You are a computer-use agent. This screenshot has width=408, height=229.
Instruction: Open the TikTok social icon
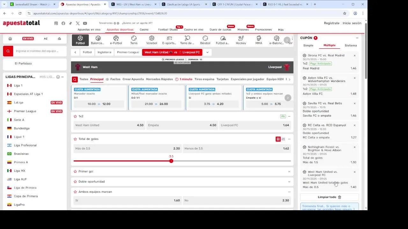click(x=70, y=23)
